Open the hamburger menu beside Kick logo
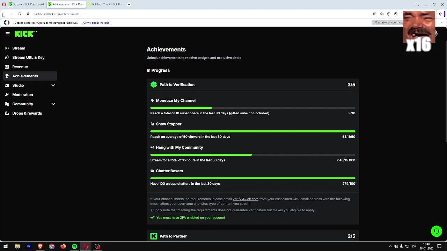Image resolution: width=447 pixels, height=251 pixels. pyautogui.click(x=8, y=34)
